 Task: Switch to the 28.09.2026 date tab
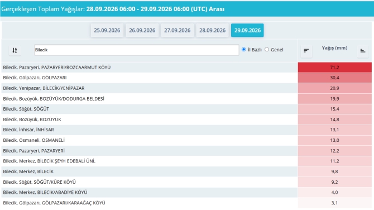tap(212, 30)
